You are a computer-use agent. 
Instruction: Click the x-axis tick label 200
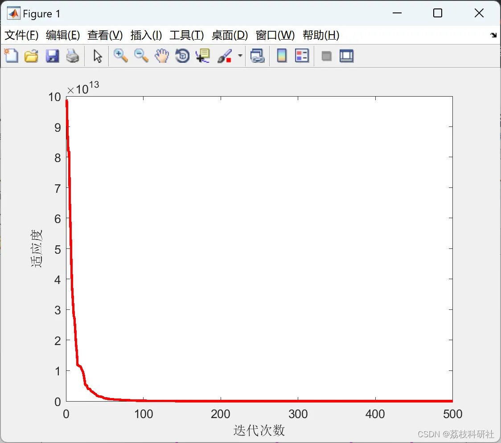pos(221,414)
